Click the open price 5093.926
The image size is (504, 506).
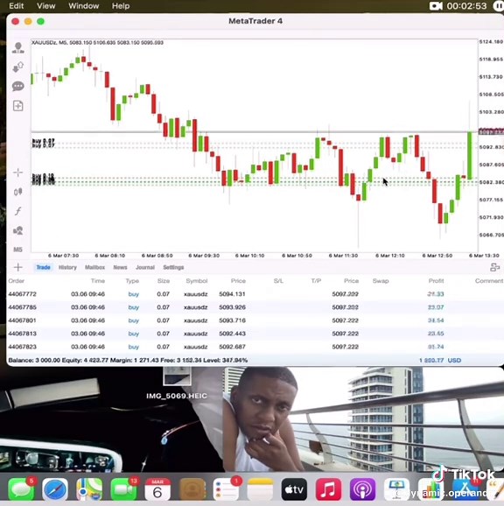click(x=232, y=307)
